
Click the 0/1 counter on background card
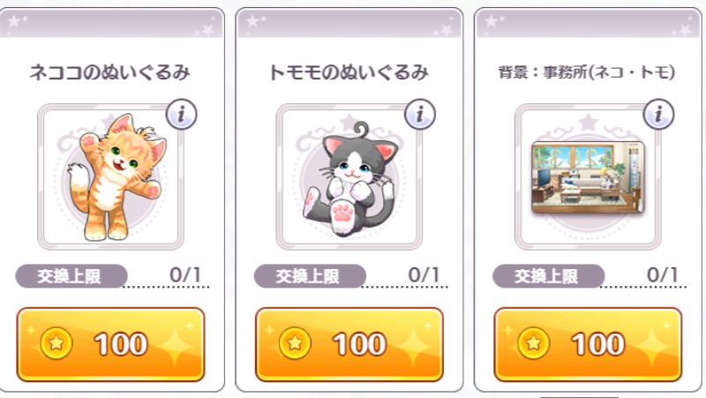click(663, 274)
